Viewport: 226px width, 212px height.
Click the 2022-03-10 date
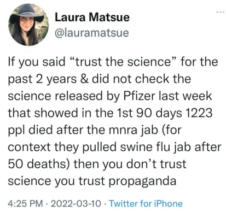point(76,203)
